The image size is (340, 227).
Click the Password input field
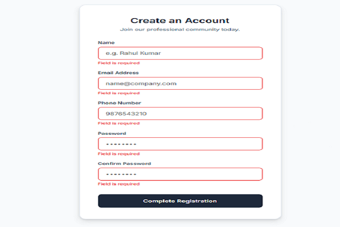click(x=180, y=143)
